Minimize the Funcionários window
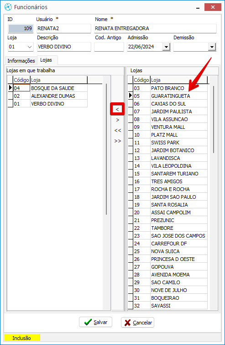This screenshot has width=225, height=345. (198, 8)
